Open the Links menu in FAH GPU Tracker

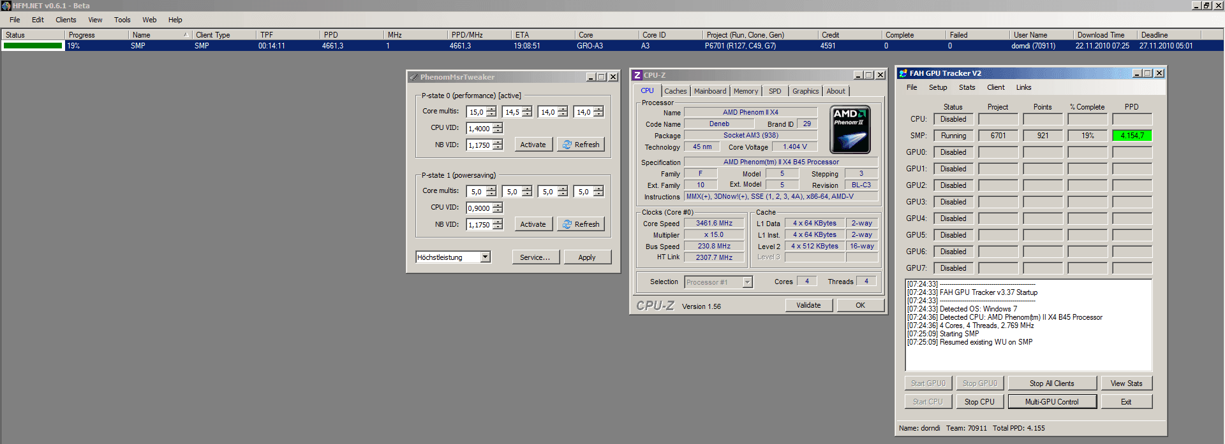1023,87
